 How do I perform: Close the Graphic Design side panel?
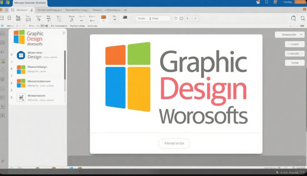64,33
